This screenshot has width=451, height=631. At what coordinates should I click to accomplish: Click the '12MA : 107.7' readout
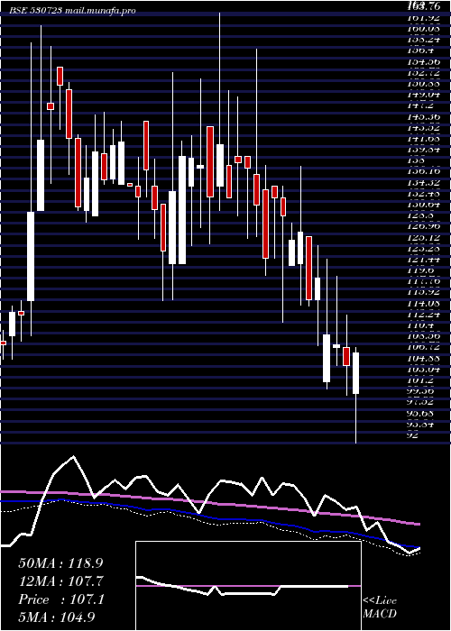tap(61, 581)
